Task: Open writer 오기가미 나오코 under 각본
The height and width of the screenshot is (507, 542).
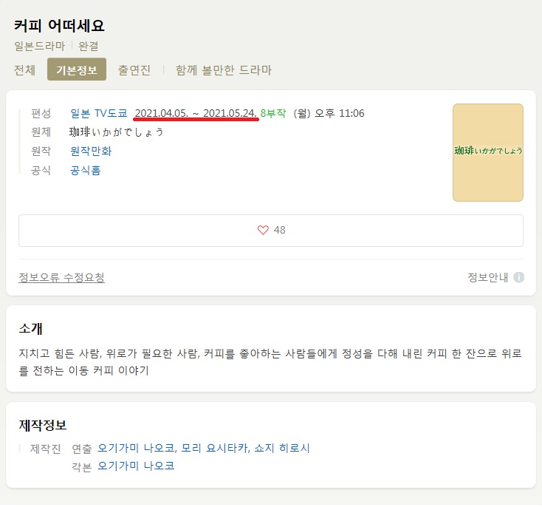Action: coord(136,466)
